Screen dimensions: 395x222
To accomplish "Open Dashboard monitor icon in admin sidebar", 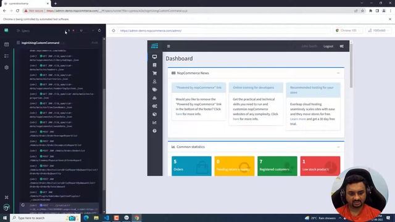I will coord(154,57).
